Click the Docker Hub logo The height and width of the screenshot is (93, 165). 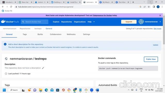tap(10, 22)
